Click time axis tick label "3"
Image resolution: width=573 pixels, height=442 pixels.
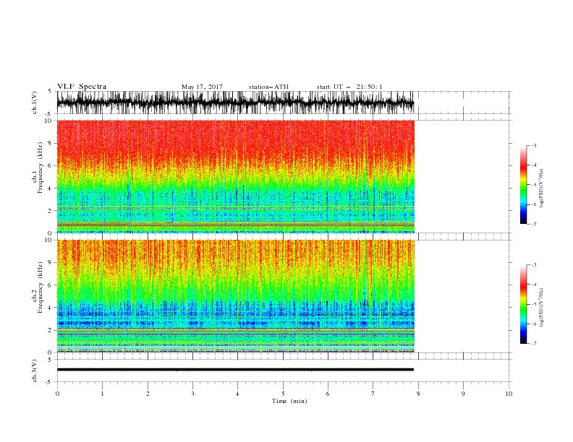[x=192, y=394]
